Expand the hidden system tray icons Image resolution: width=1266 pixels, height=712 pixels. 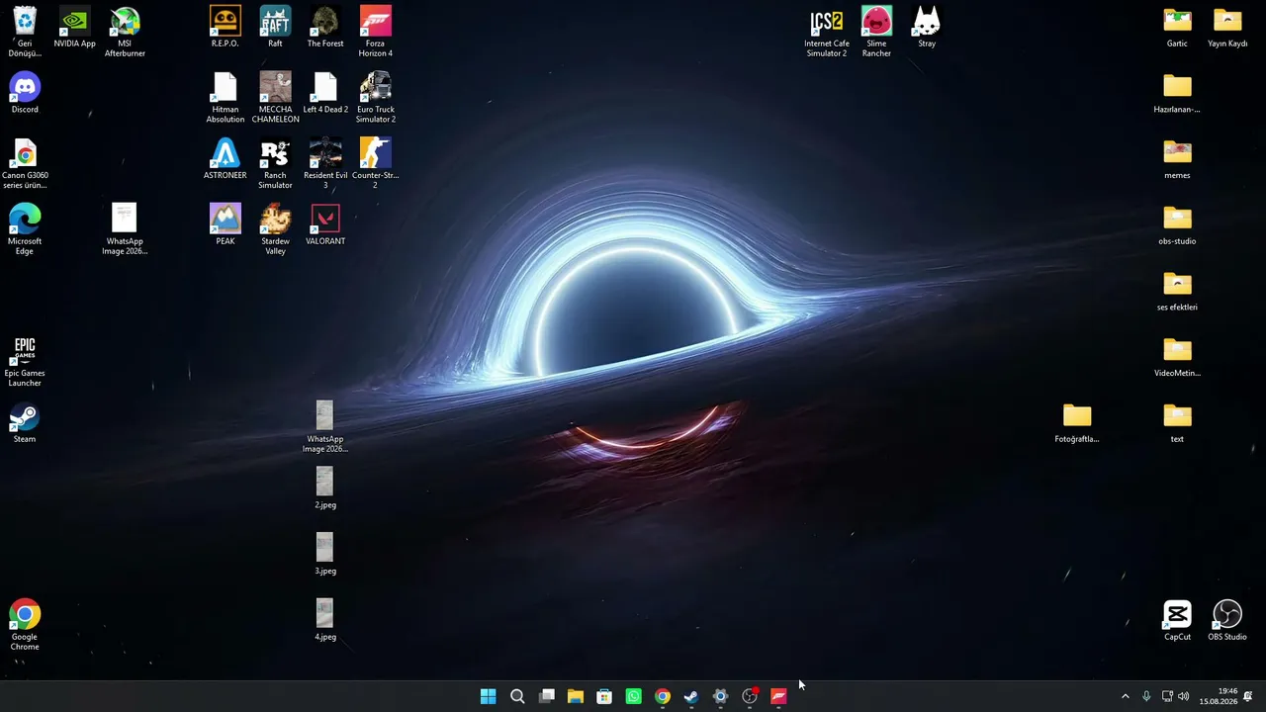[x=1125, y=696]
